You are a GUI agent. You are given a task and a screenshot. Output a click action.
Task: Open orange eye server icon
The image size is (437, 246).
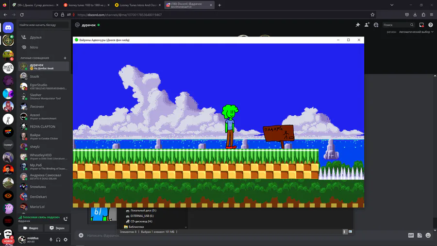(8, 195)
